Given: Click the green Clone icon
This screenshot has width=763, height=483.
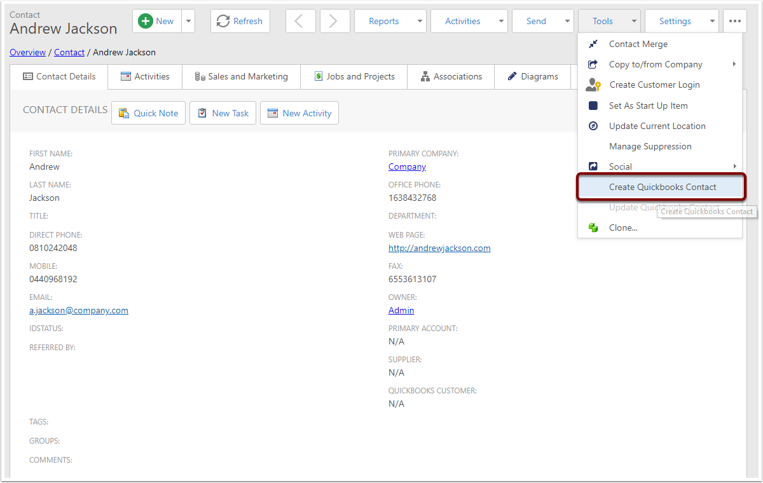Looking at the screenshot, I should [593, 228].
